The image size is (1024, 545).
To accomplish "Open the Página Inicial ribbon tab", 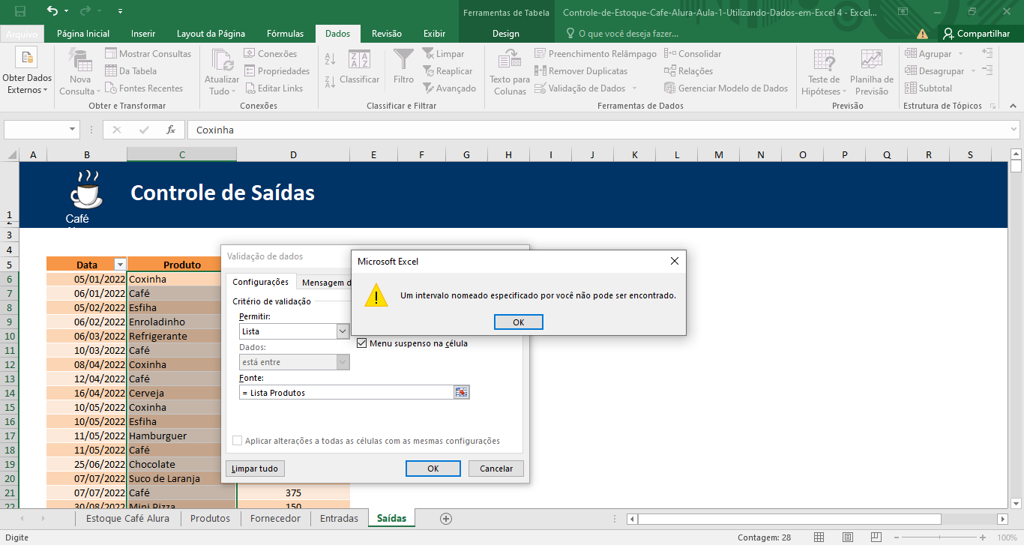I will 83,34.
